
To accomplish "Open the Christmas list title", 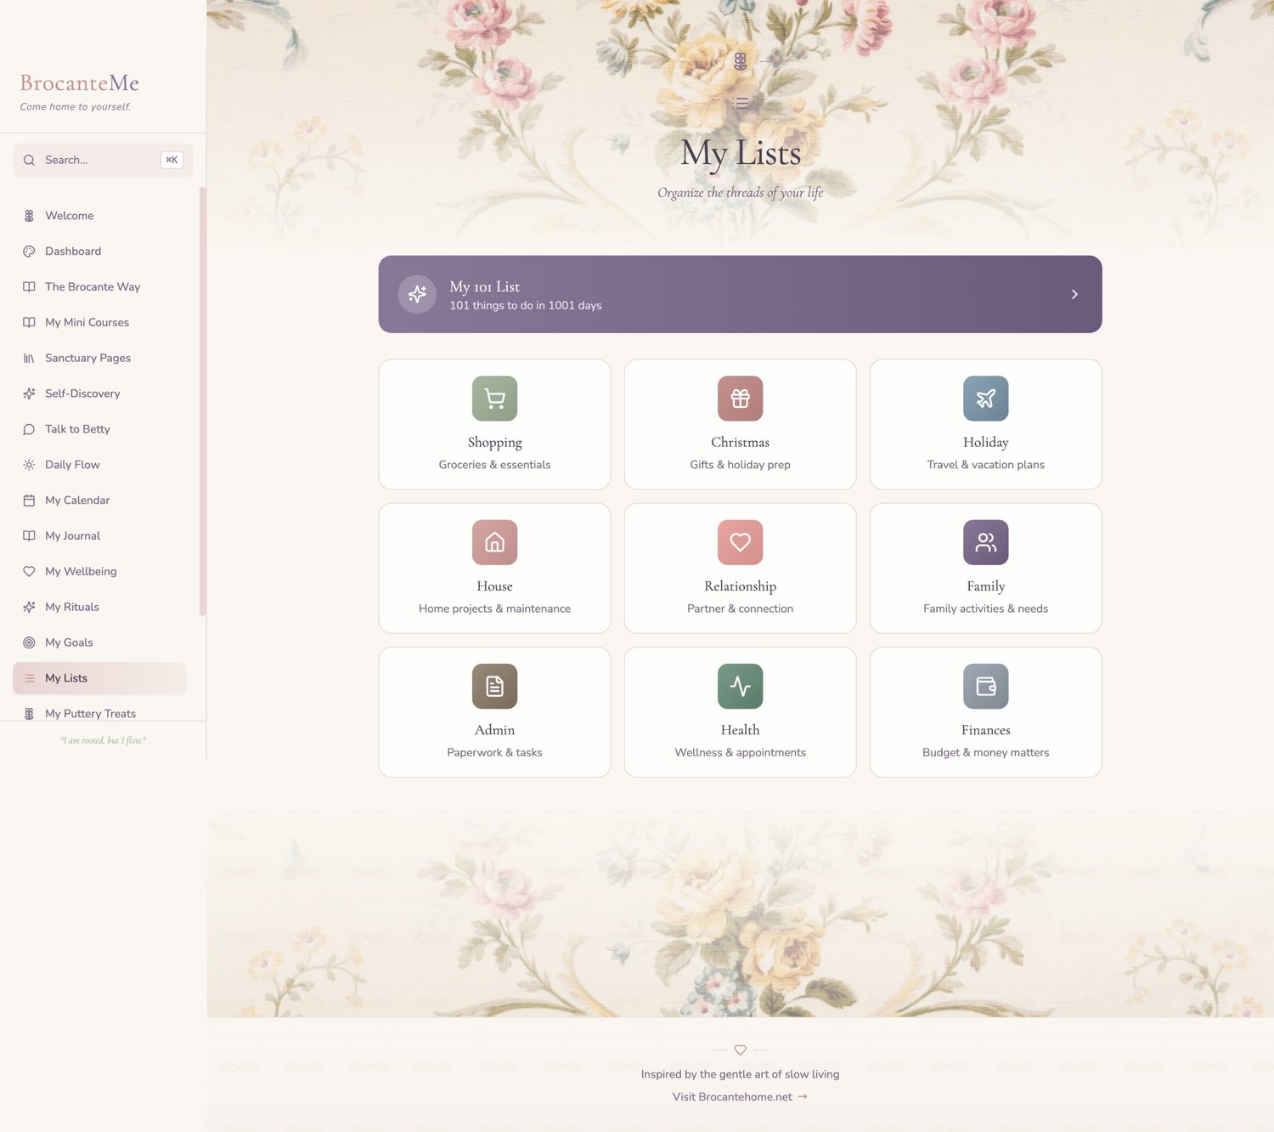I will [740, 443].
